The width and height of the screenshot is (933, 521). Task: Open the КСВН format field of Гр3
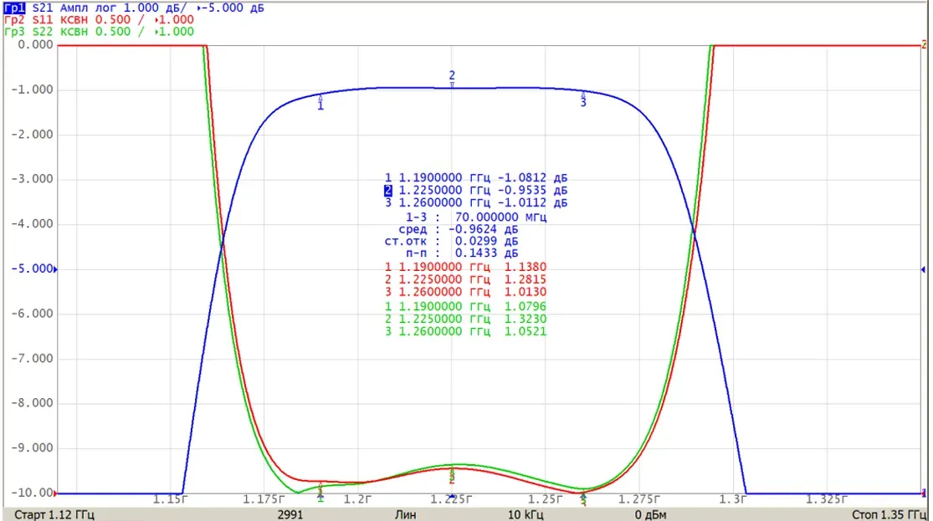tap(74, 32)
